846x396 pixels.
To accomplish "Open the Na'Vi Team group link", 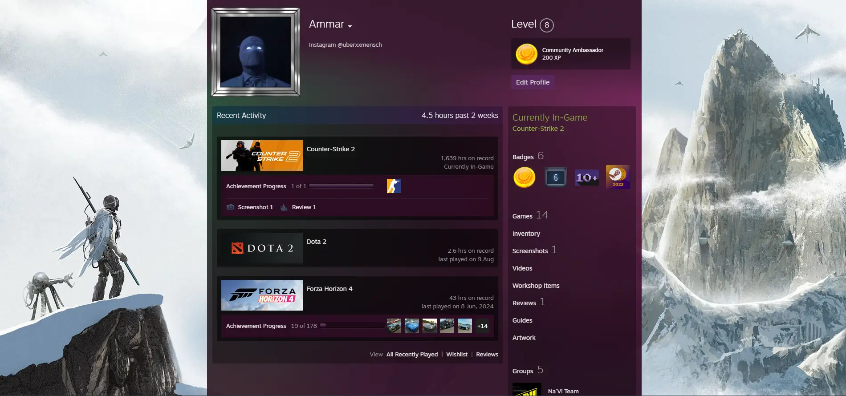I will 563,392.
